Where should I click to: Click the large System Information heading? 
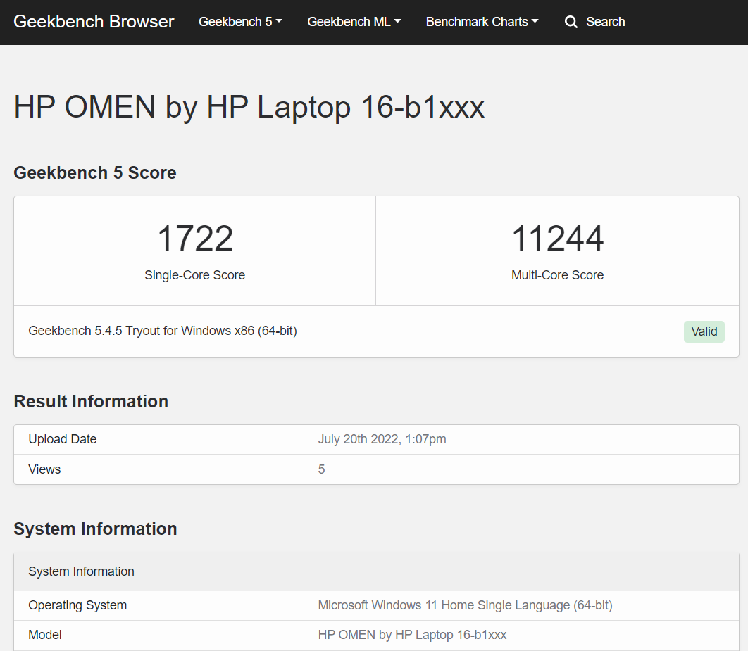pos(95,529)
